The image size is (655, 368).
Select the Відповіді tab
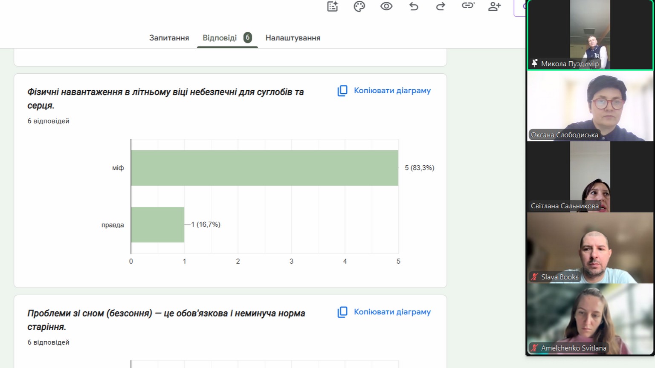220,38
